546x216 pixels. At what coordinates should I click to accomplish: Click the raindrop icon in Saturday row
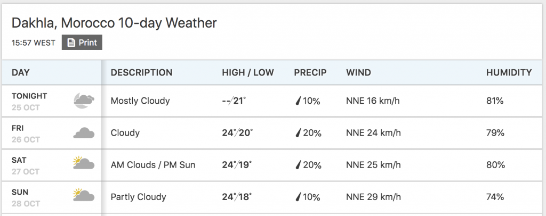tap(298, 165)
